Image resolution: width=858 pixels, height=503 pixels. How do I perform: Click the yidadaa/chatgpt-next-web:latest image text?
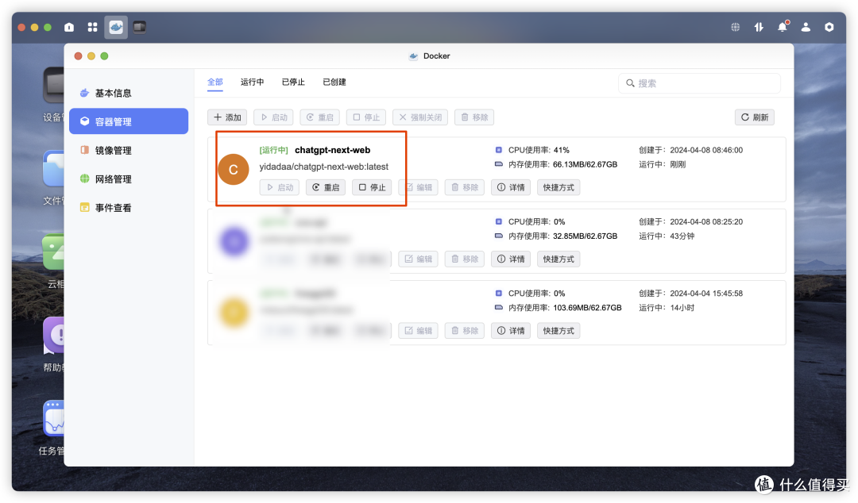[x=324, y=166]
